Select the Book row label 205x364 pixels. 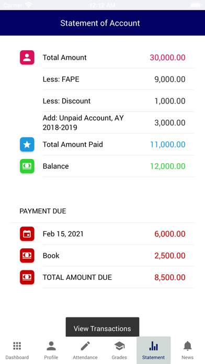[x=51, y=255]
